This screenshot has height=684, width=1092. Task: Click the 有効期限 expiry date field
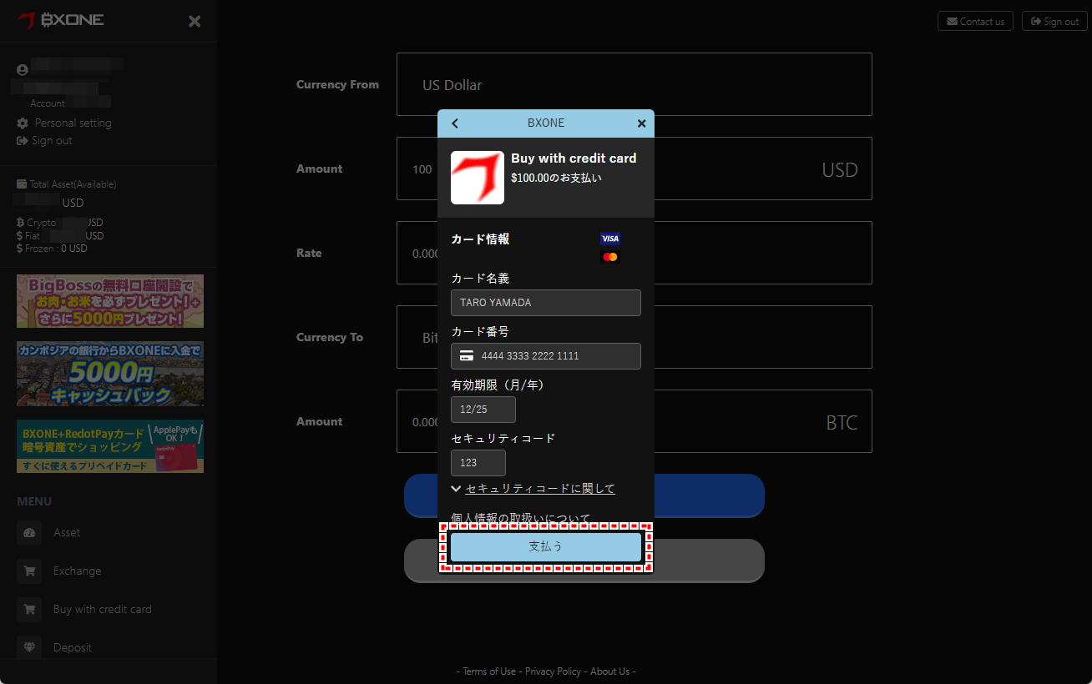(483, 410)
